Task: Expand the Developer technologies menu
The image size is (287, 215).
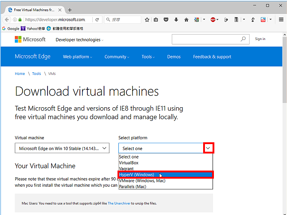Action: [79, 40]
